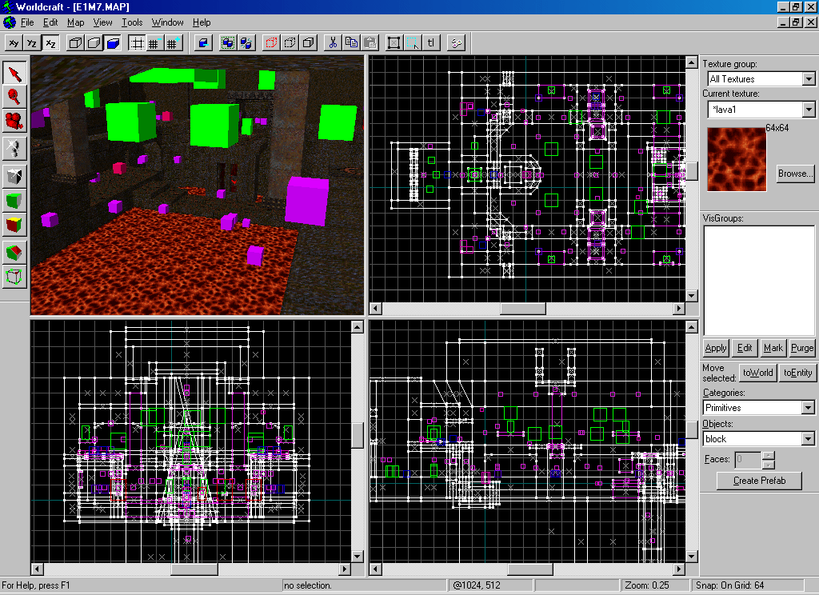
Task: Toggle the yz view button
Action: [x=32, y=42]
